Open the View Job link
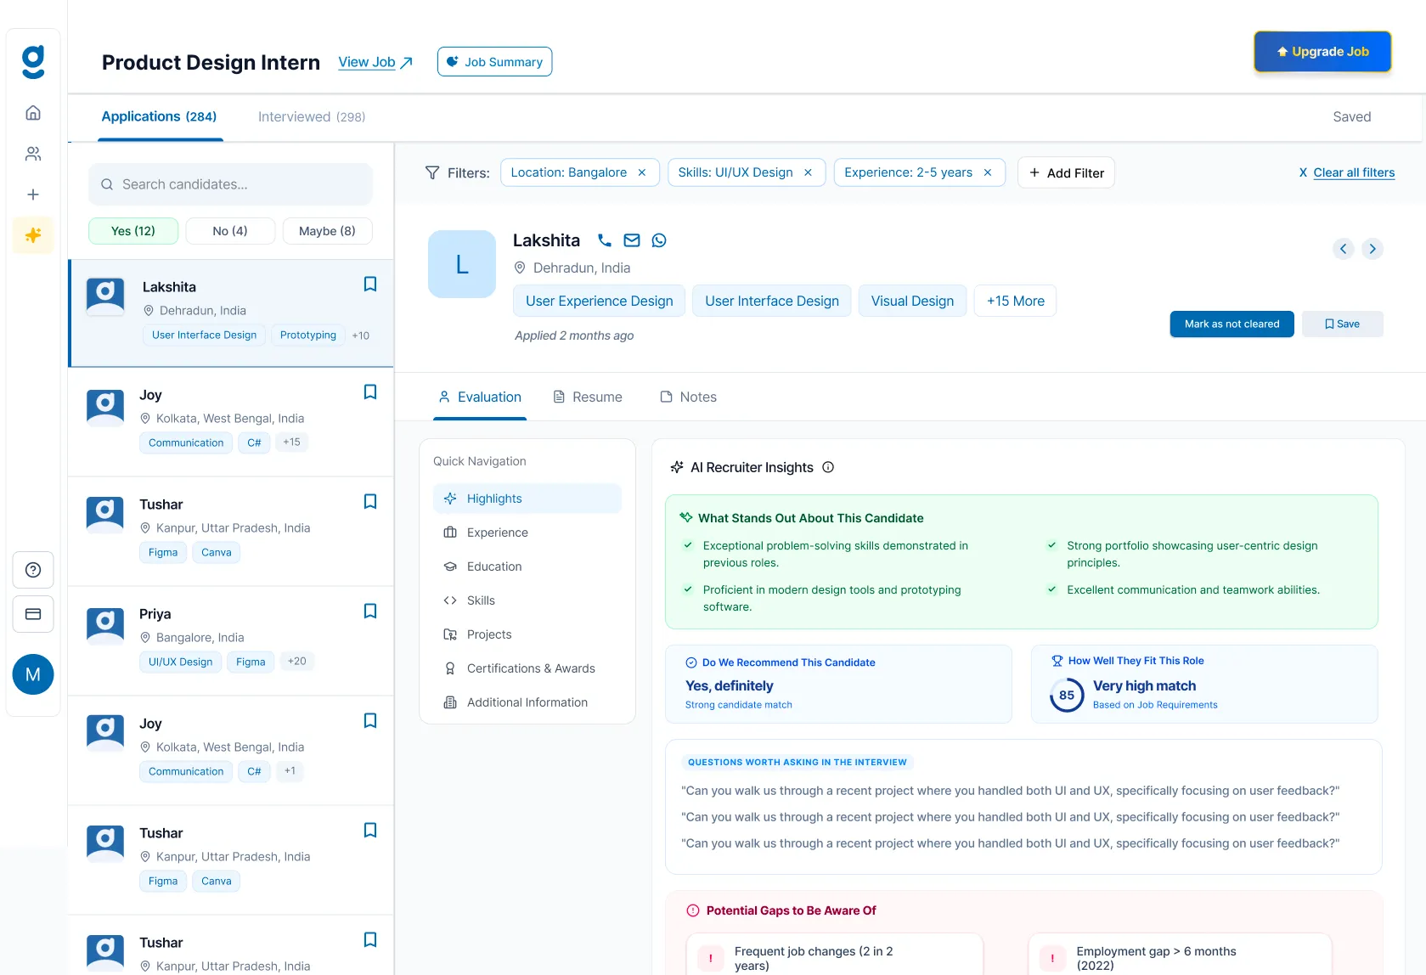The height and width of the screenshot is (975, 1426). pos(375,62)
